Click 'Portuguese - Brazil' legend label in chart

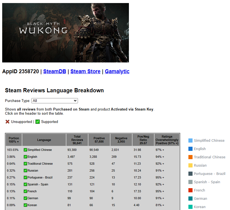pyautogui.click(x=210, y=174)
